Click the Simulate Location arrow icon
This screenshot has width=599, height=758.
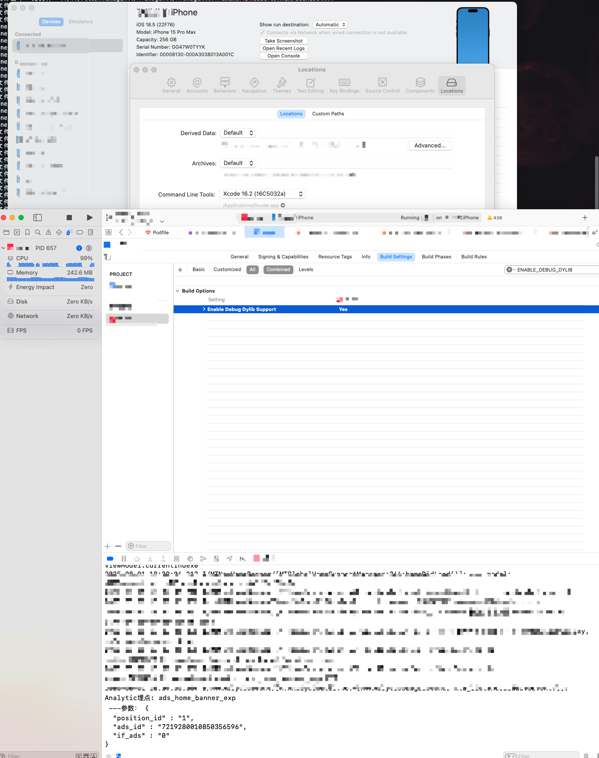click(229, 559)
